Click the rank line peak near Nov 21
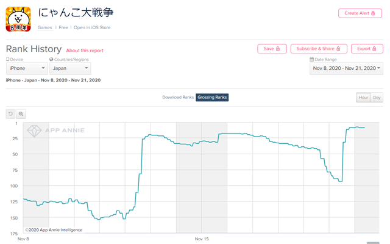Screen dimensions: 390x244 (357, 127)
